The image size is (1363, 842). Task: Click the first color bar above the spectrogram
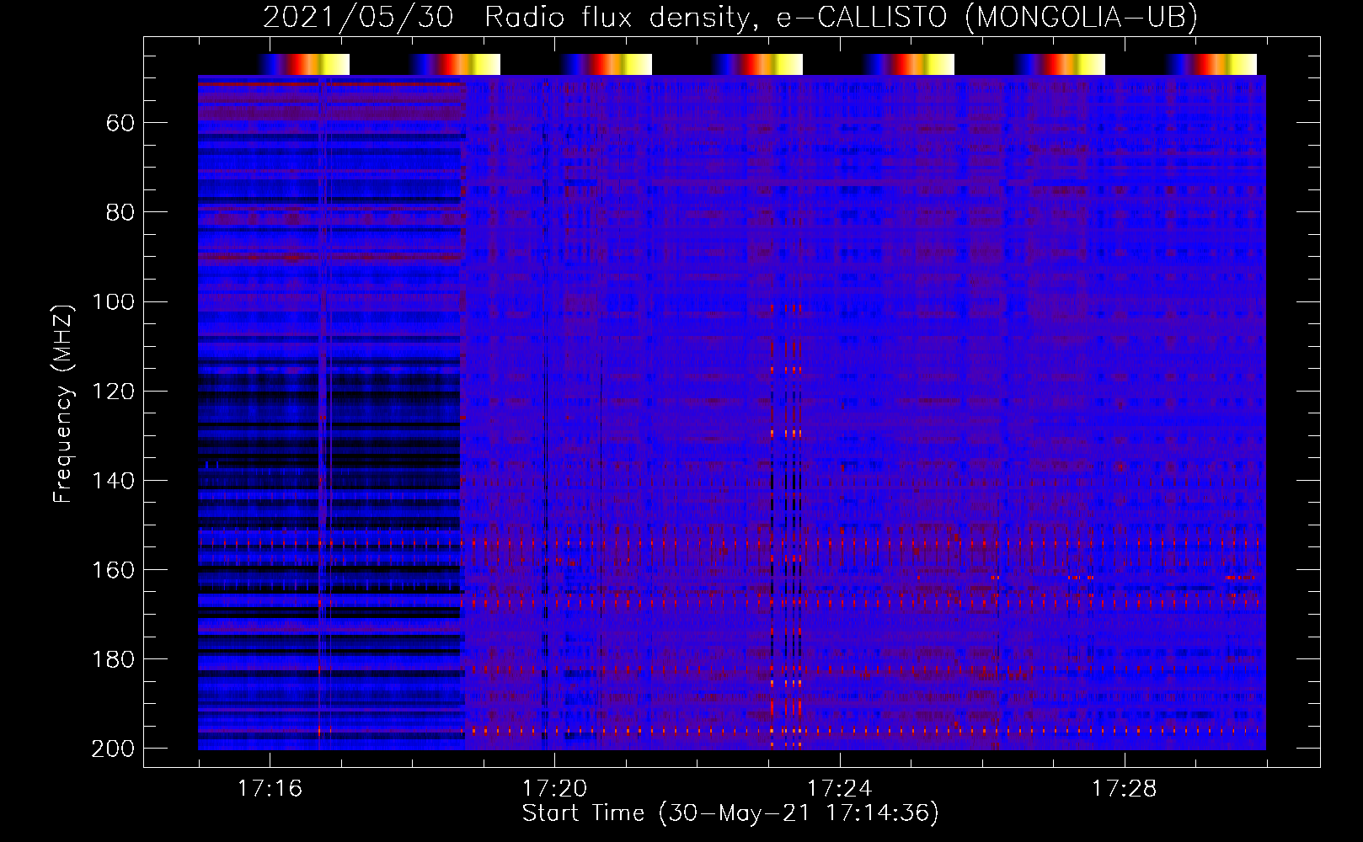pos(304,64)
